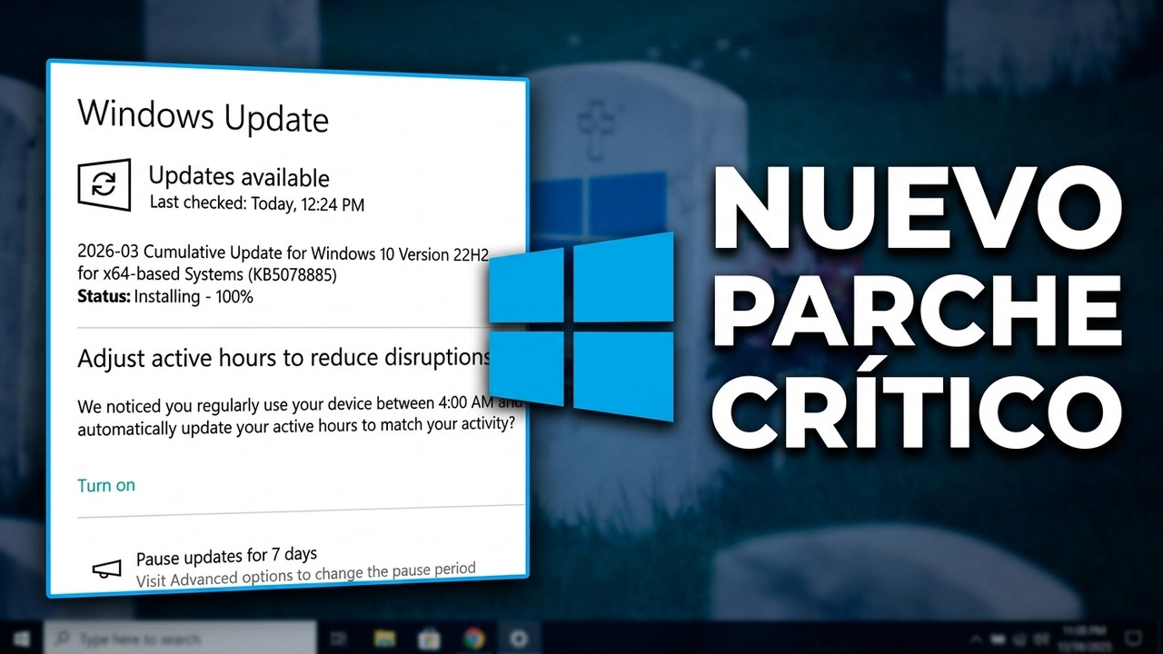Viewport: 1163px width, 654px height.
Task: Click the large blue Windows logo
Action: (581, 326)
